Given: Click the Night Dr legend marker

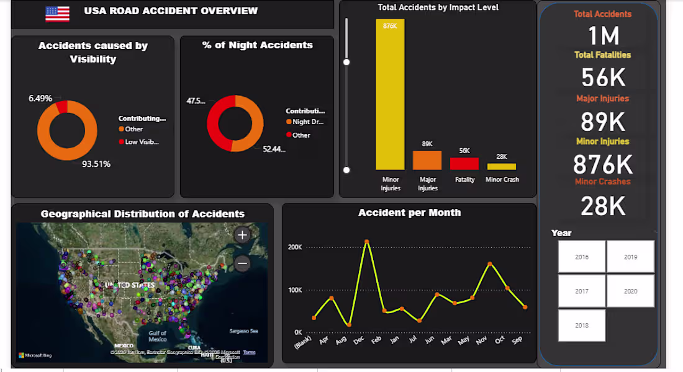Looking at the screenshot, I should (x=287, y=122).
